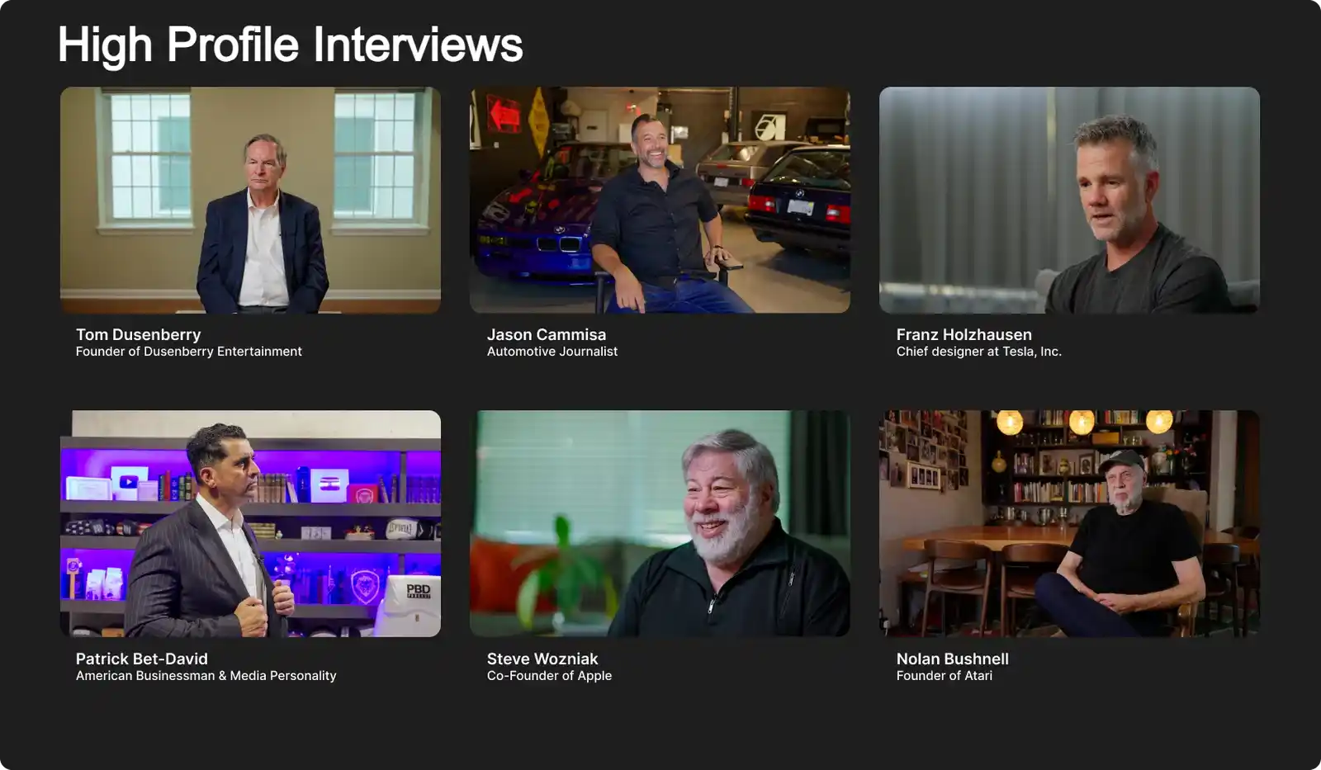Open the Nolan Bushnell interview thumbnail

pyautogui.click(x=1069, y=523)
